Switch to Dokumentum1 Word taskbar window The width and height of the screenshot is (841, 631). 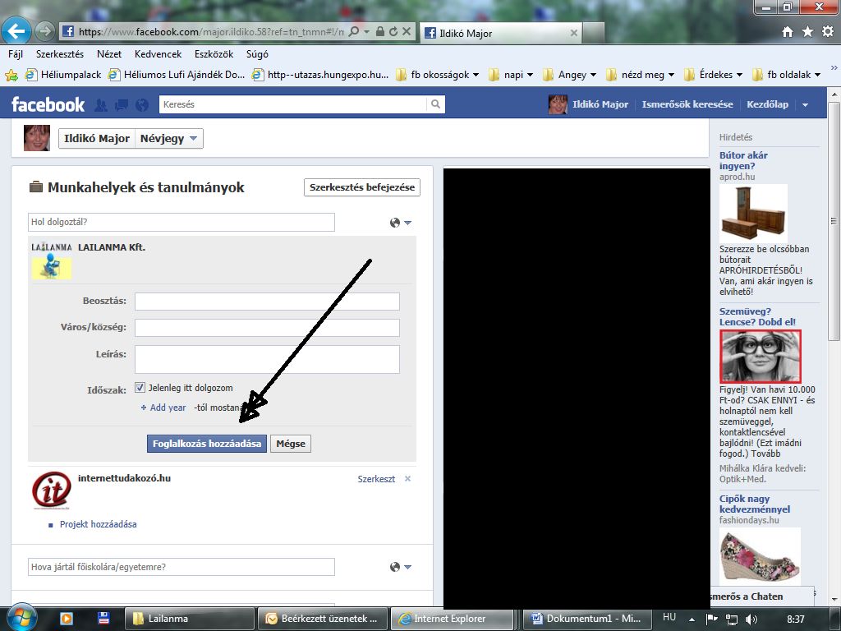[587, 619]
